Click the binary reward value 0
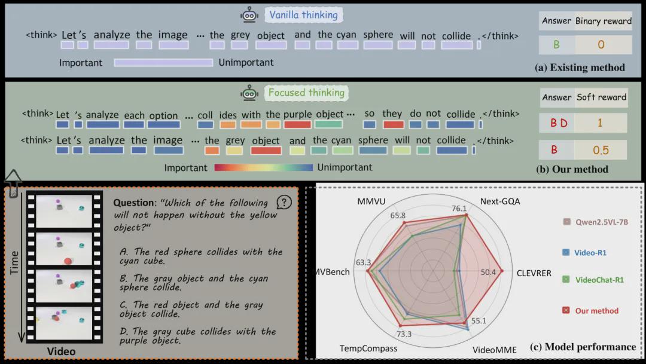Screen dimensions: 646x364 pos(601,44)
